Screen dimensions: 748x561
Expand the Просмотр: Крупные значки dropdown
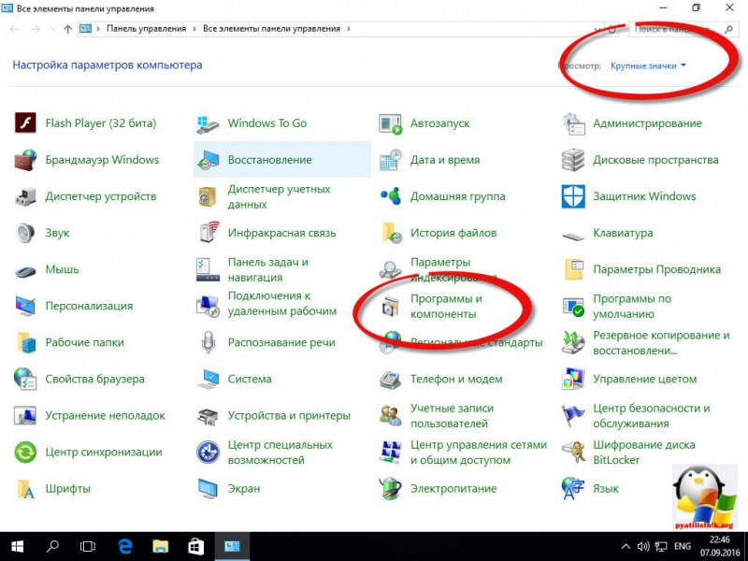(x=648, y=65)
